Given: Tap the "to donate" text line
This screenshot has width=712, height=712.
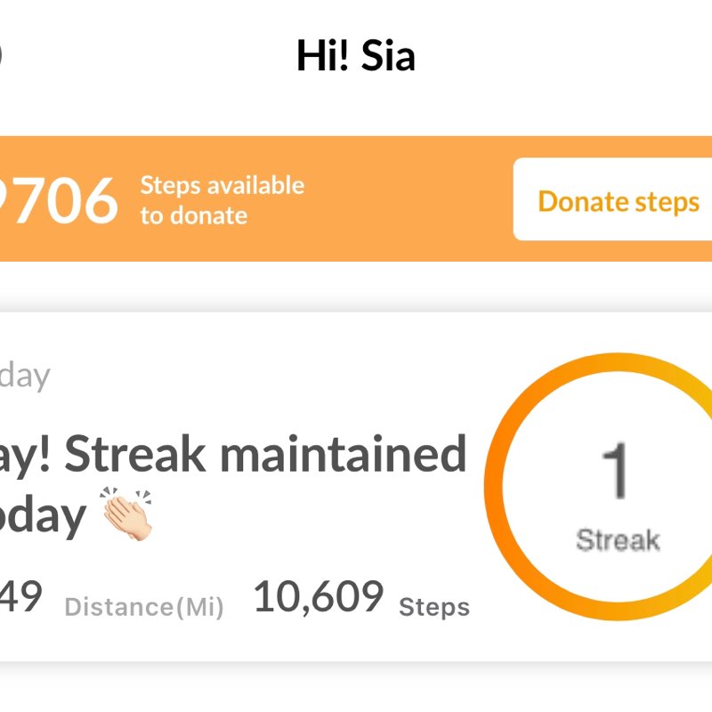Looking at the screenshot, I should pyautogui.click(x=193, y=215).
